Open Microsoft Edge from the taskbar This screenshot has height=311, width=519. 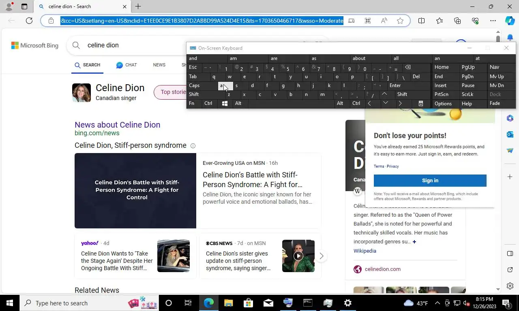(209, 303)
